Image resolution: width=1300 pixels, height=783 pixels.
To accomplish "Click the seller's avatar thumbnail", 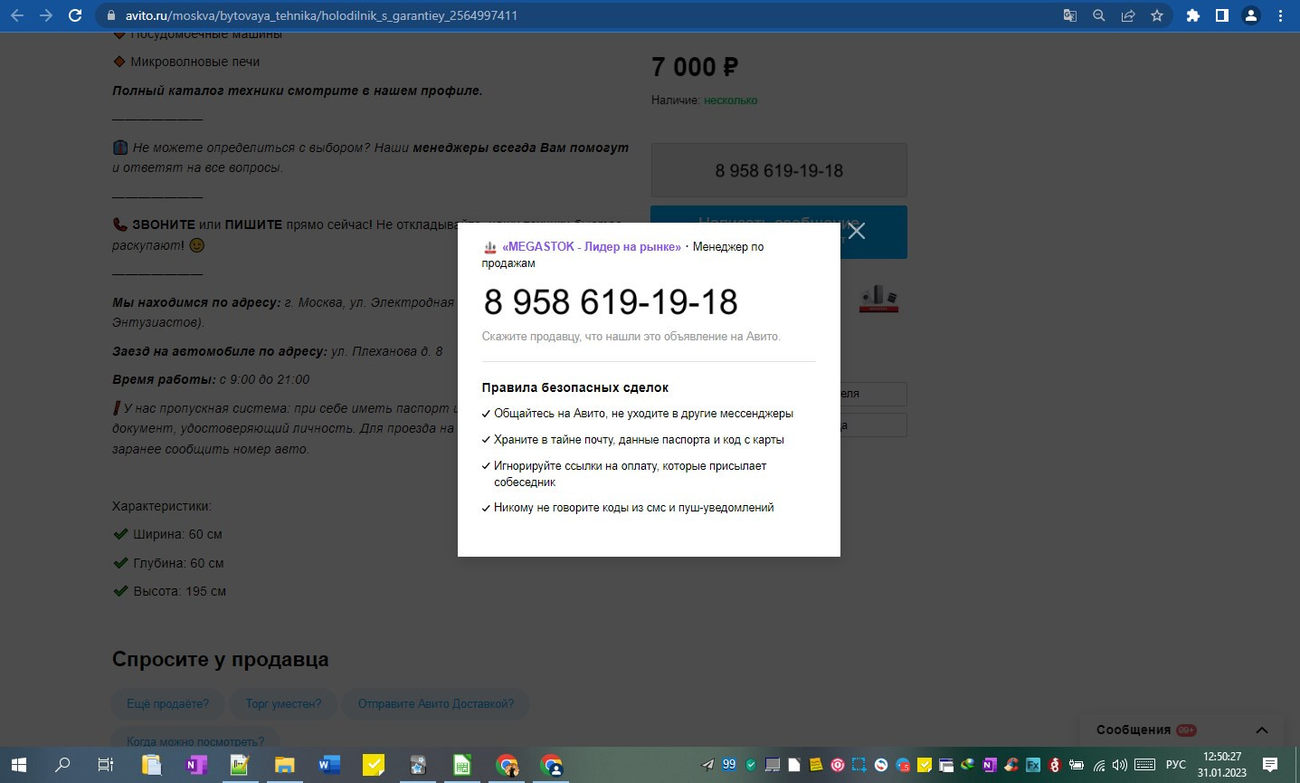I will (878, 298).
